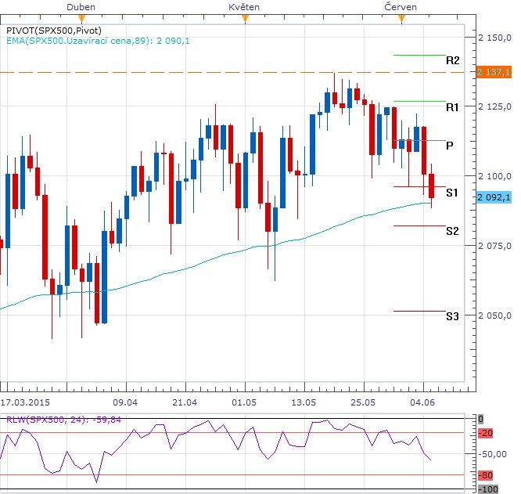521x494 pixels.
Task: Select the RLW(SPX500, 24) oscillator label
Action: pyautogui.click(x=64, y=420)
